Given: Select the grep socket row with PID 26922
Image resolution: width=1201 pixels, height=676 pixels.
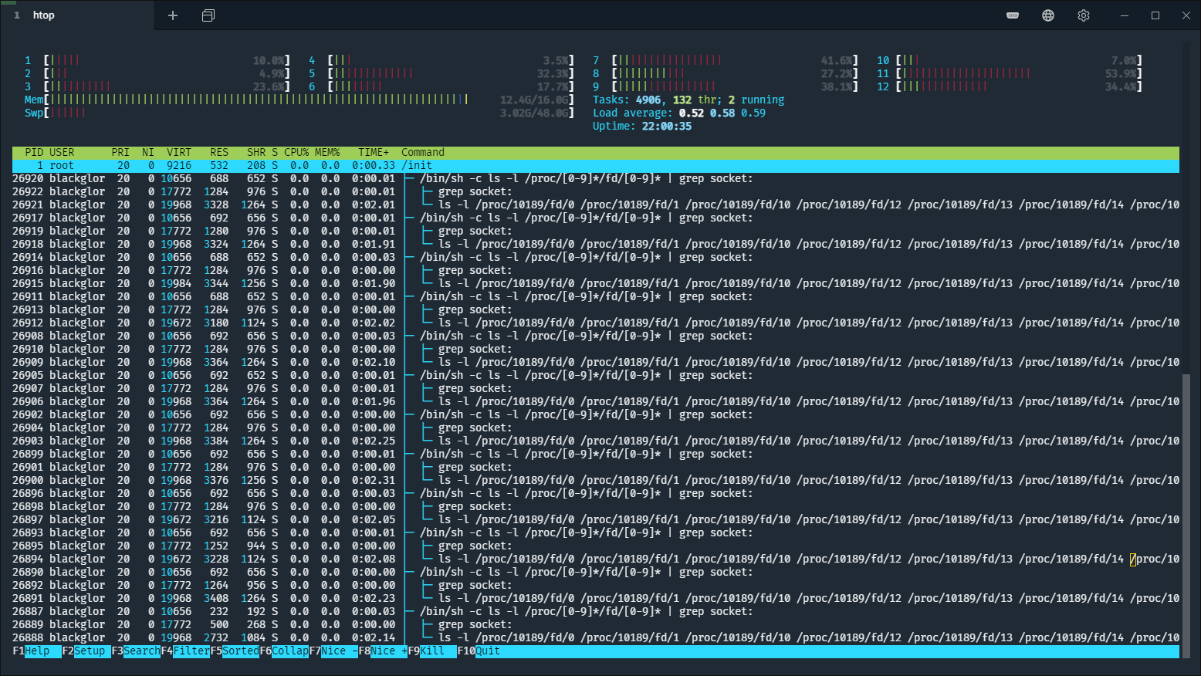Looking at the screenshot, I should [x=596, y=192].
